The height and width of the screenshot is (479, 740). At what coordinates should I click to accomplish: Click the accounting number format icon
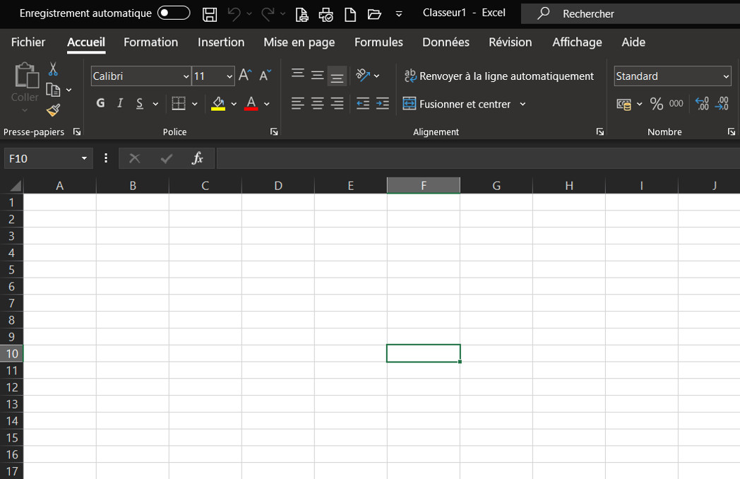click(x=624, y=104)
